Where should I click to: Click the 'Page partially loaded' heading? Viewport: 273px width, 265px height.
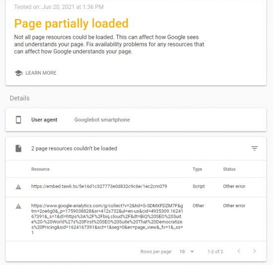click(71, 23)
